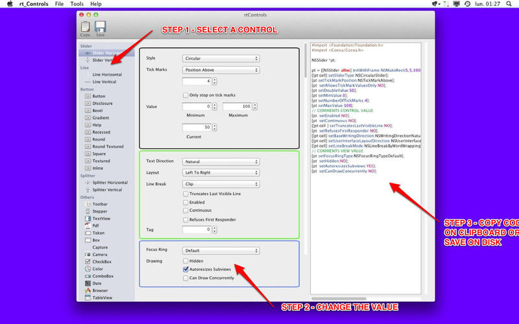Toggle the Continuous checkbox
Viewport: 519px width, 324px height.
point(186,210)
